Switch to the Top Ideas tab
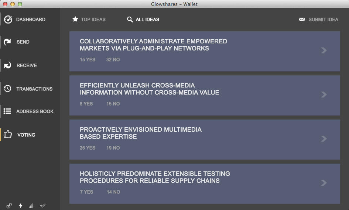Viewport: 349px width, 210px height. click(x=89, y=19)
